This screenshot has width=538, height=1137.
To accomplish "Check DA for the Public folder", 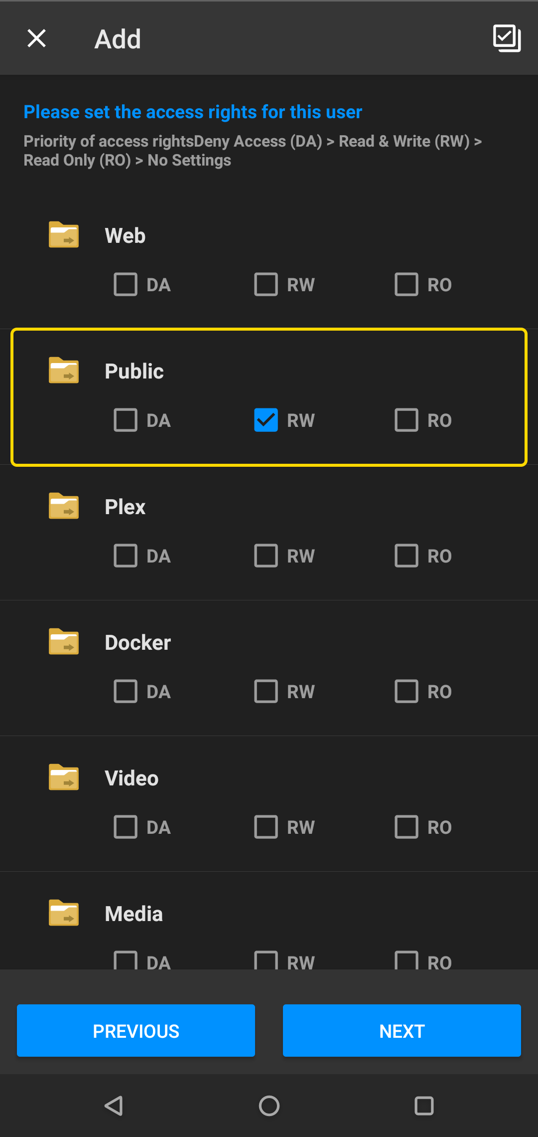I will pos(126,420).
